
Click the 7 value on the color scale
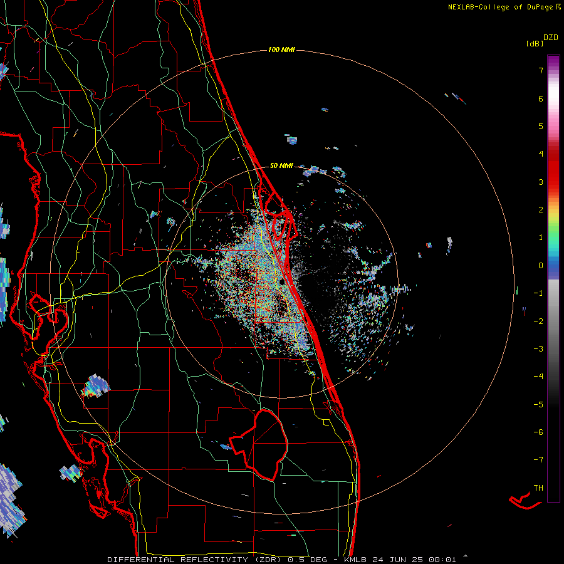pyautogui.click(x=541, y=70)
